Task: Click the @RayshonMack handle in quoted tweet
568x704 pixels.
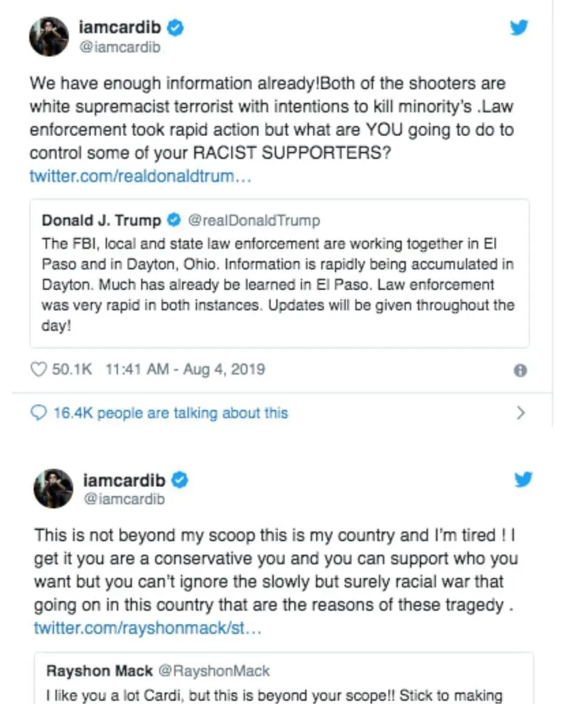Action: (x=213, y=671)
